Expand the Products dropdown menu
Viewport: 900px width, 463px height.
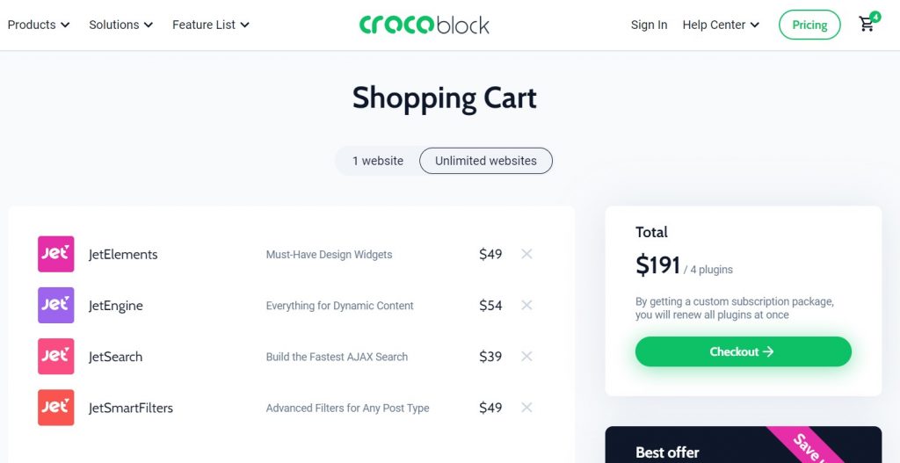click(x=39, y=25)
